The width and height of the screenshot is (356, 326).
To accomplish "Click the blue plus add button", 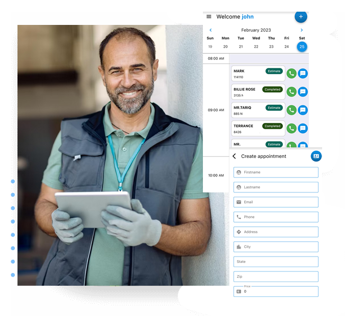I will pos(301,16).
